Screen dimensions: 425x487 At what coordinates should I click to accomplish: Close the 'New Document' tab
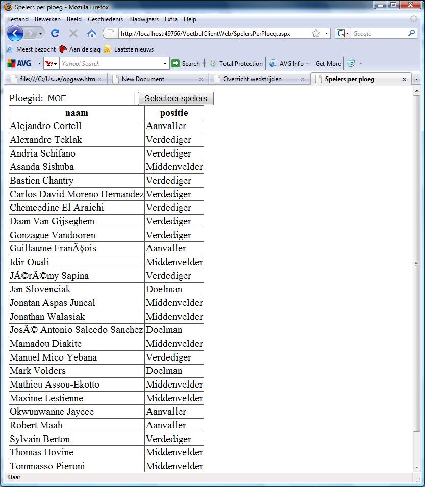pyautogui.click(x=201, y=79)
